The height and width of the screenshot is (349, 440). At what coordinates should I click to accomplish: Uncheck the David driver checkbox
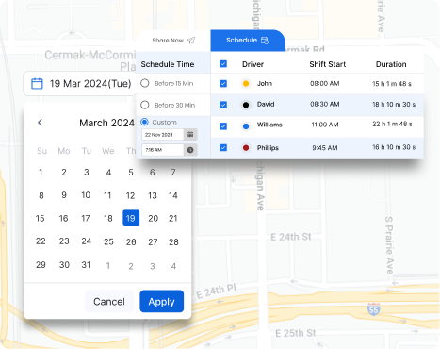tap(223, 105)
